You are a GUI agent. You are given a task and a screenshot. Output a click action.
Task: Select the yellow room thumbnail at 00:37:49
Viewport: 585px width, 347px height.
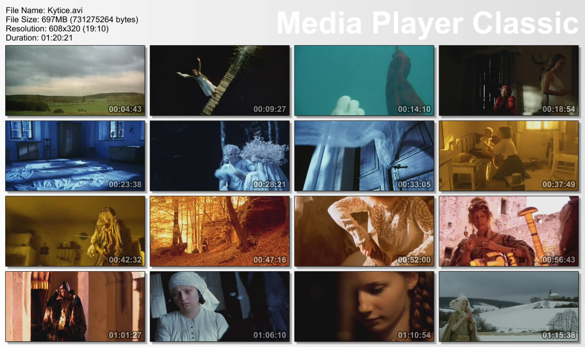[x=508, y=155]
